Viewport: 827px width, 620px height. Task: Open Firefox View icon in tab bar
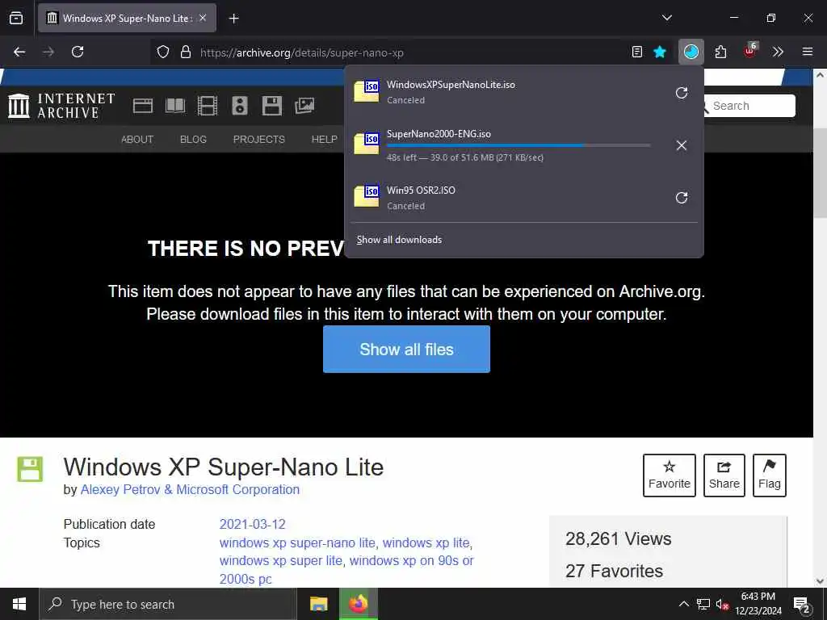click(16, 18)
